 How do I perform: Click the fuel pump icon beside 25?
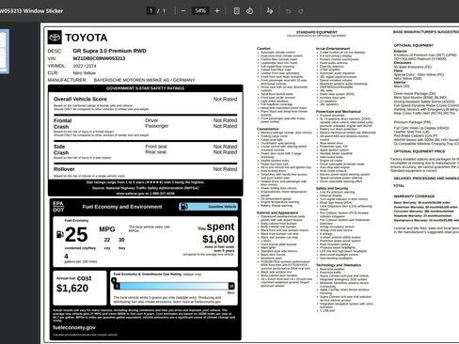[60, 234]
